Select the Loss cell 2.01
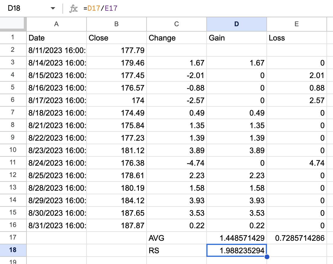The width and height of the screenshot is (333, 264). [x=297, y=75]
